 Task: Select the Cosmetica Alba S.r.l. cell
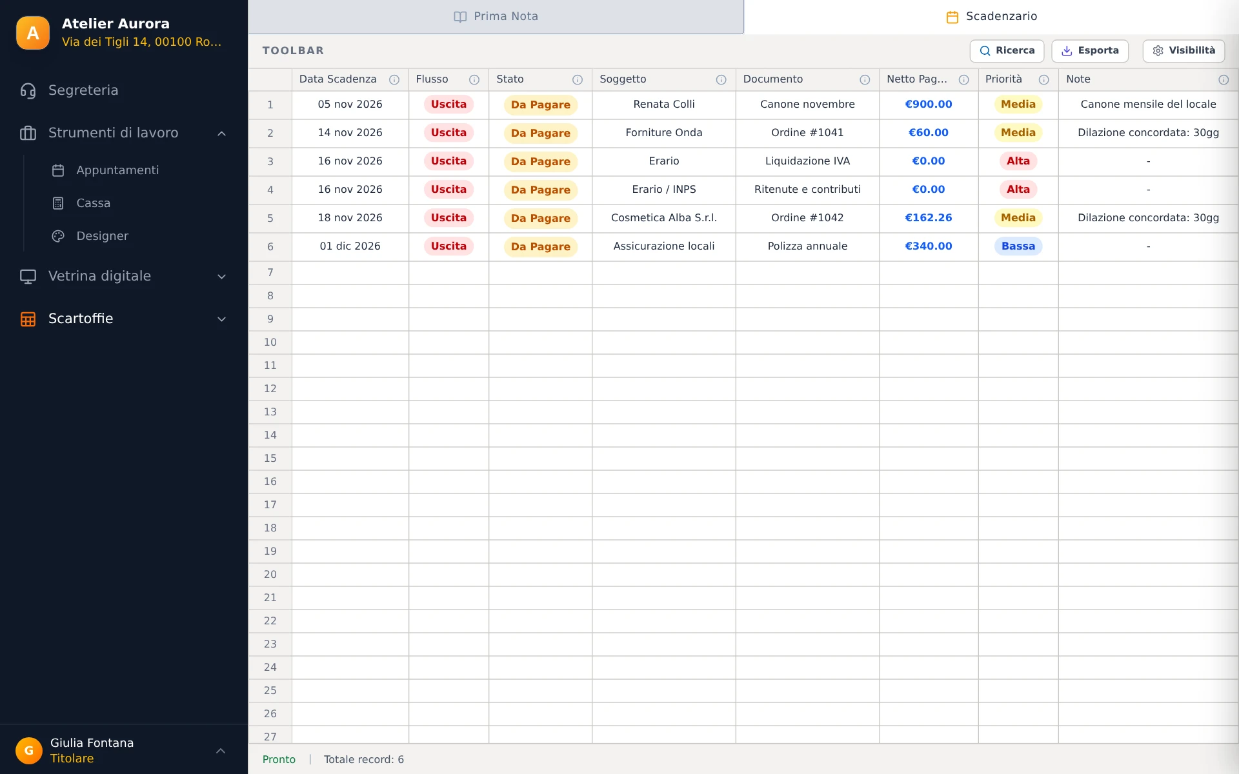pos(664,218)
